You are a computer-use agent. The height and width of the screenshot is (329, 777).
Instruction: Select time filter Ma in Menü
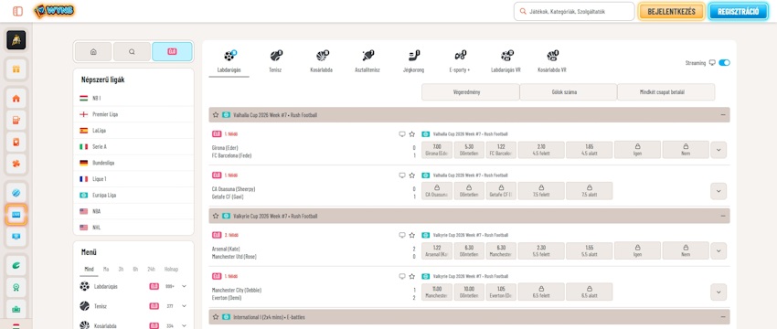[106, 269]
